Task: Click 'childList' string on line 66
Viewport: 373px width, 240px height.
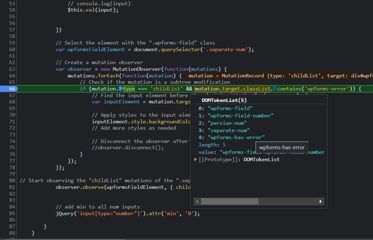Action: (167, 89)
